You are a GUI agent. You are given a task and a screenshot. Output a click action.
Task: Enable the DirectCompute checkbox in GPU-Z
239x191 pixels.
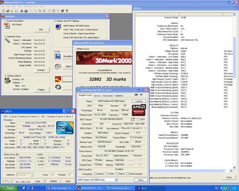click(127, 174)
